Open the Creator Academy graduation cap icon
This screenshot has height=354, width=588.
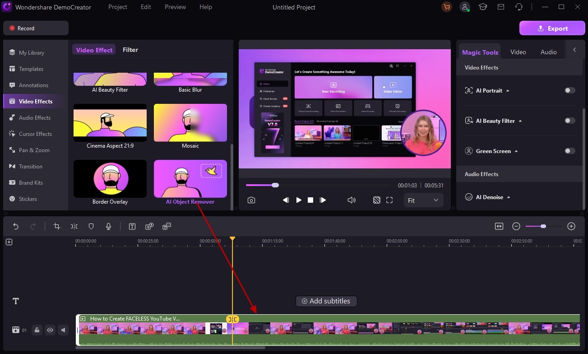point(483,7)
